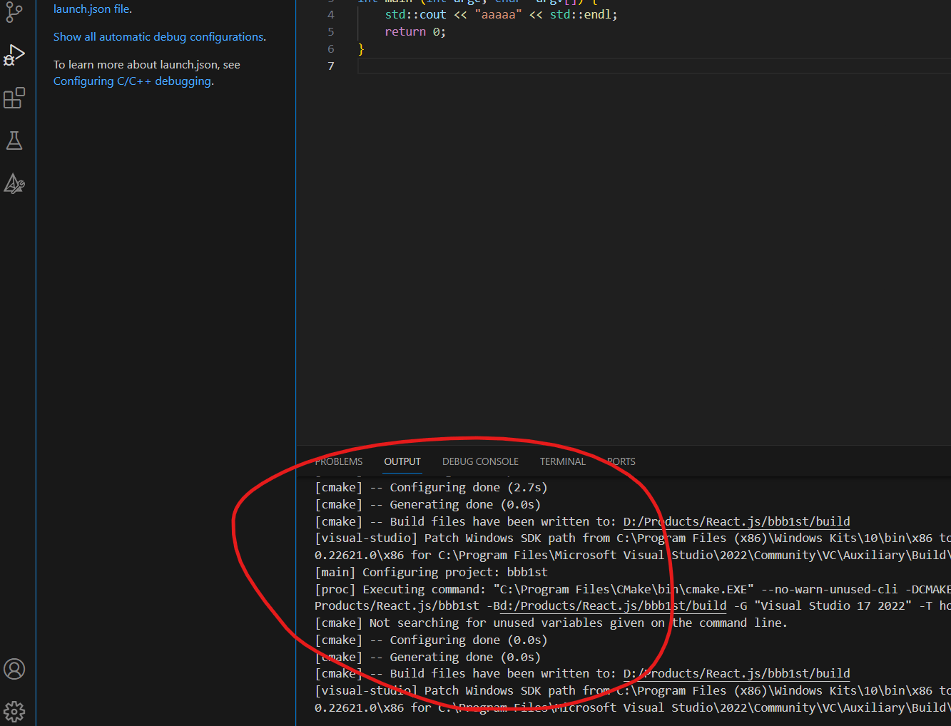This screenshot has width=951, height=726.
Task: Click line number 5 in editor gutter
Action: (330, 31)
